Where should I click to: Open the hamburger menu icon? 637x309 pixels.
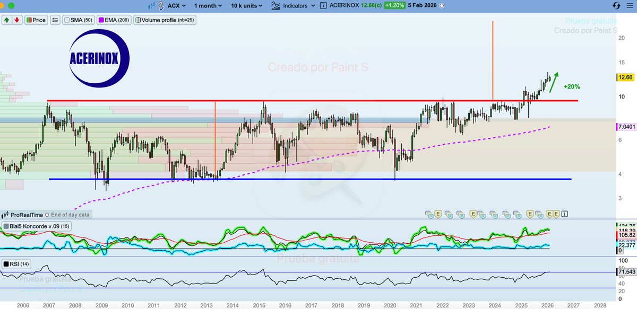point(630,6)
